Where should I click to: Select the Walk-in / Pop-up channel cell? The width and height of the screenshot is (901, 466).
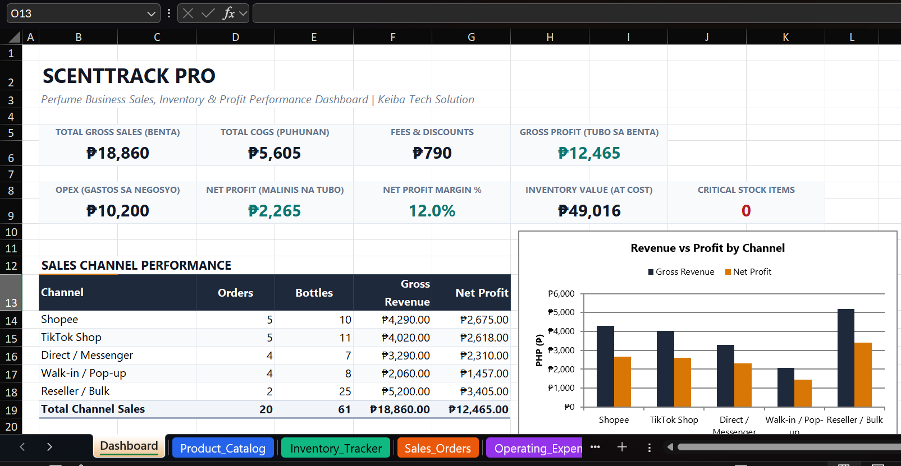tap(118, 373)
